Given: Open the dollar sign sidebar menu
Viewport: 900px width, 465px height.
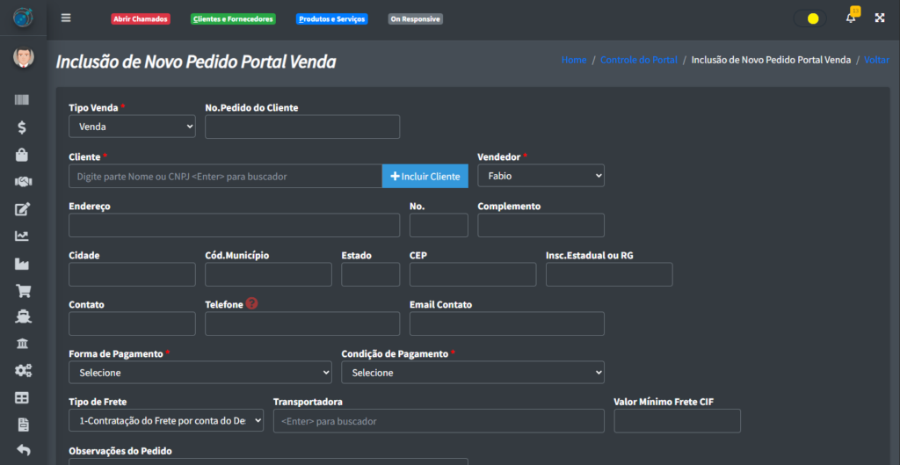Looking at the screenshot, I should tap(22, 127).
